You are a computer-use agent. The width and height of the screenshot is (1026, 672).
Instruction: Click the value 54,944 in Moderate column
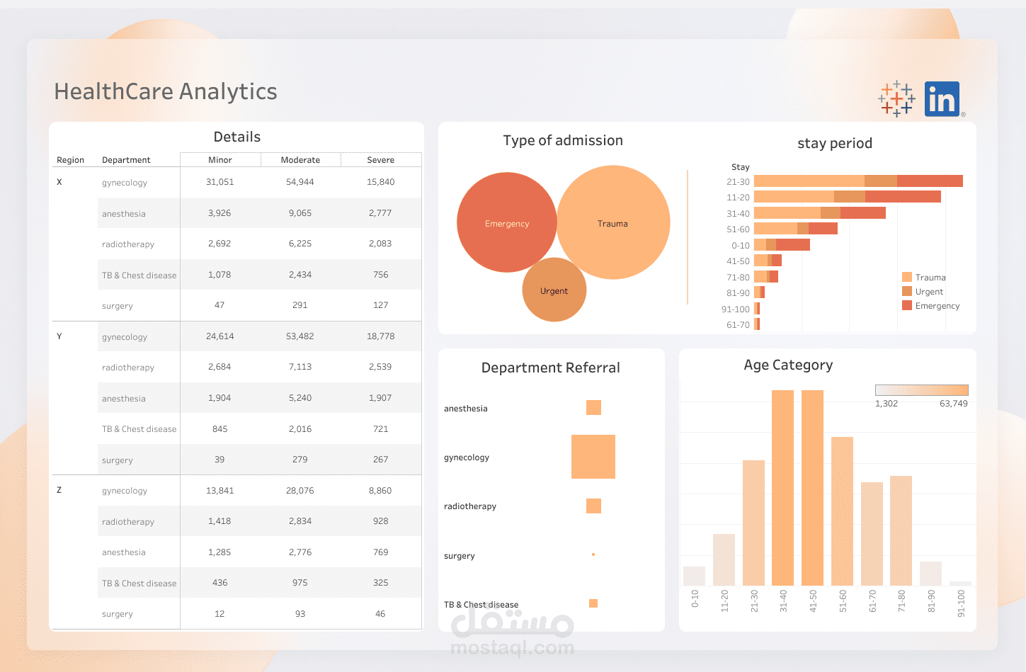(x=300, y=182)
